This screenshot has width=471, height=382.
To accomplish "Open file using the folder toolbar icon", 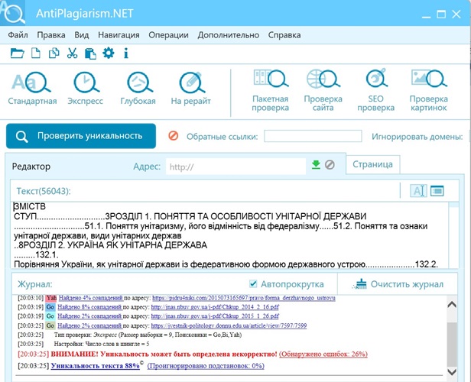I will [17, 53].
